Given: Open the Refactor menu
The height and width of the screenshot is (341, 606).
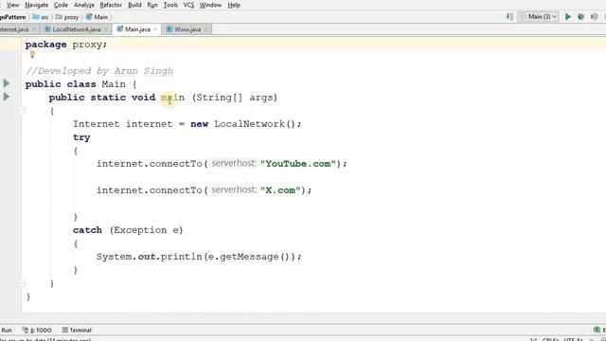Looking at the screenshot, I should click(111, 5).
